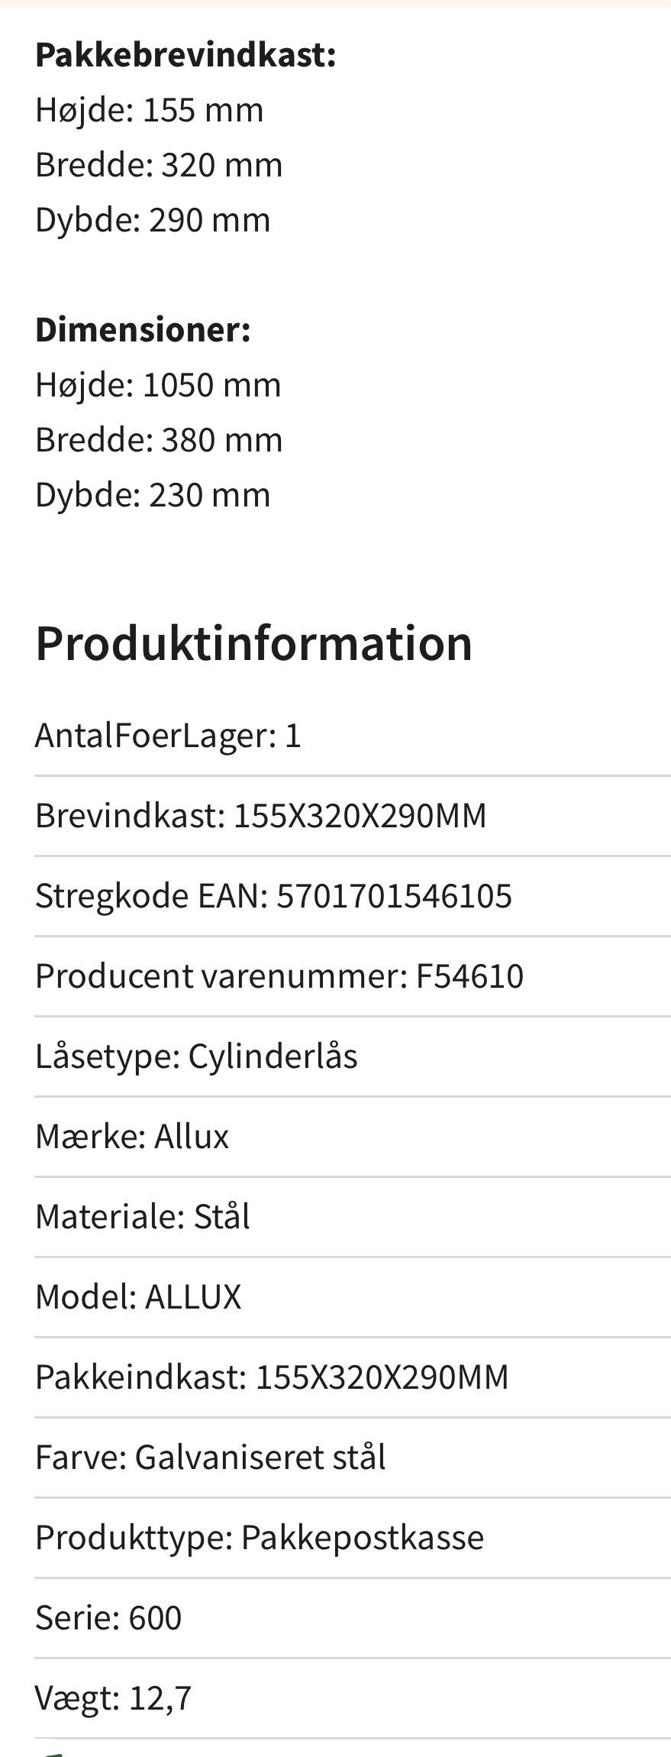
Task: Click the Låsetype Cylinderlås row
Action: 196,1056
